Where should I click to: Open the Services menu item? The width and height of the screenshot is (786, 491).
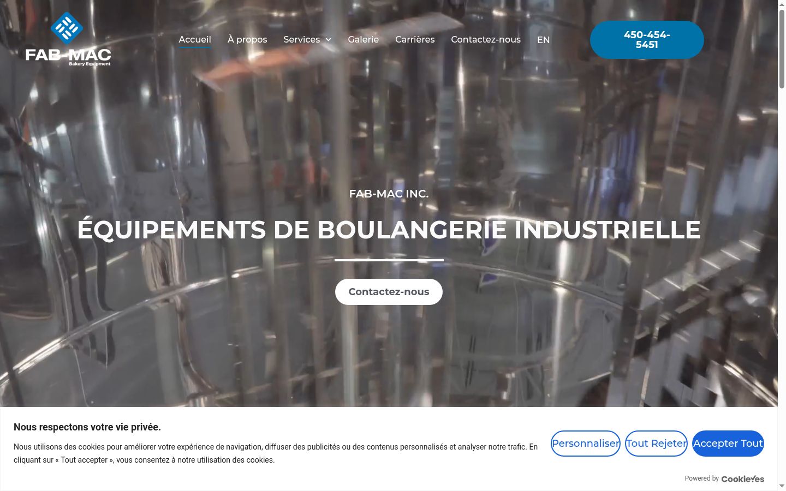[301, 39]
